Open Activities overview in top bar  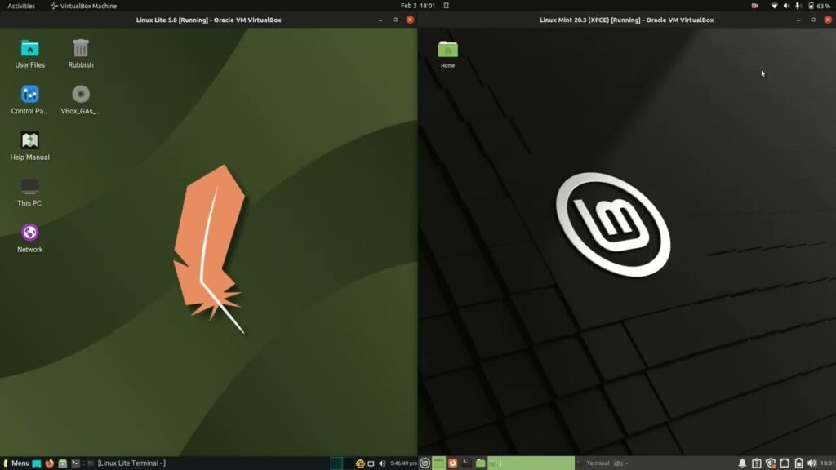[x=21, y=6]
